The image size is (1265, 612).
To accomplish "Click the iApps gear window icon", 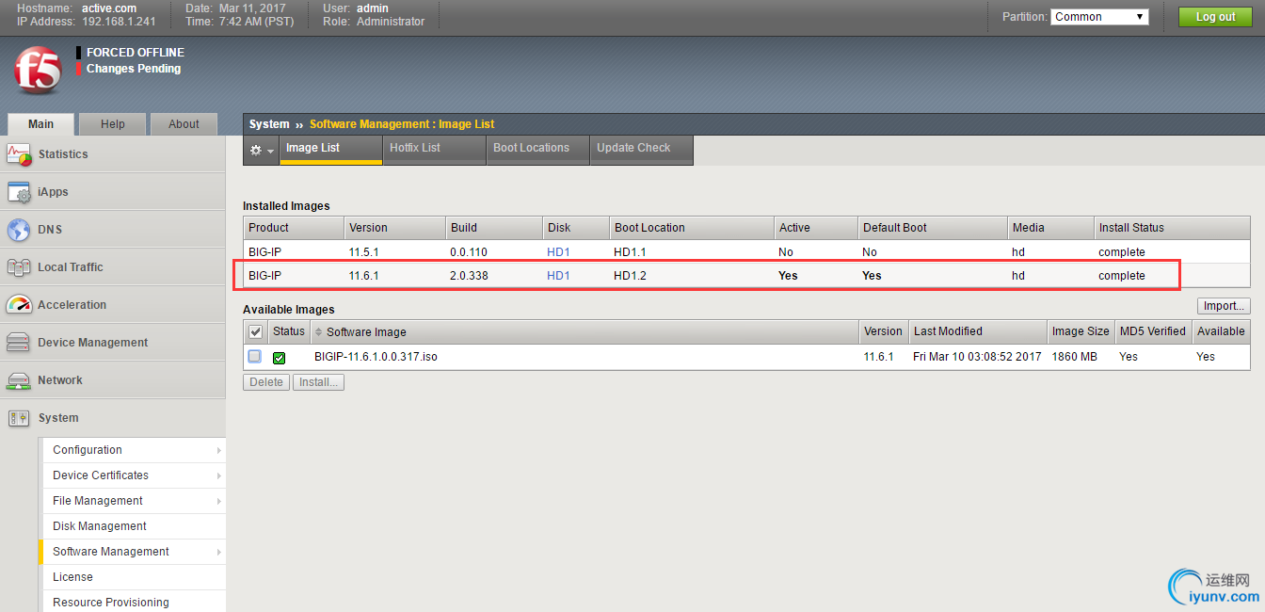I will 20,192.
